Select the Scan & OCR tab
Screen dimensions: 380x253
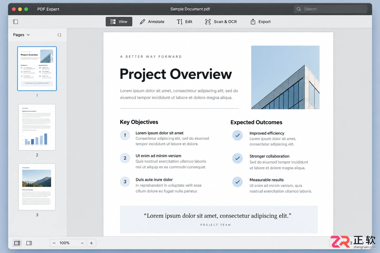(x=221, y=22)
